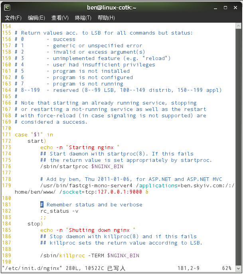Click 'applications' option on line 179
This screenshot has height=274, width=243.
click(158, 186)
